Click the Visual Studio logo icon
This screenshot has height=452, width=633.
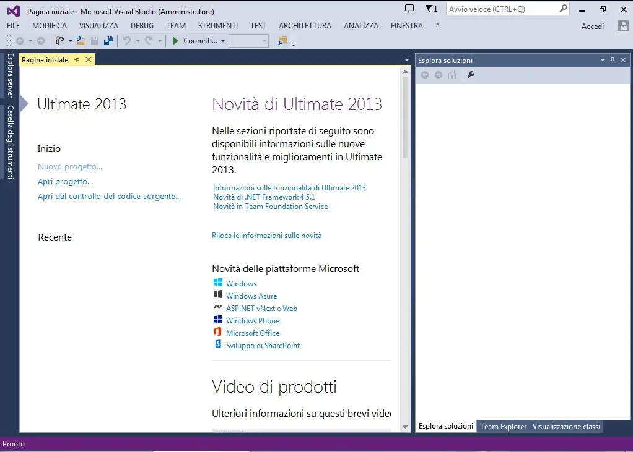click(x=14, y=11)
